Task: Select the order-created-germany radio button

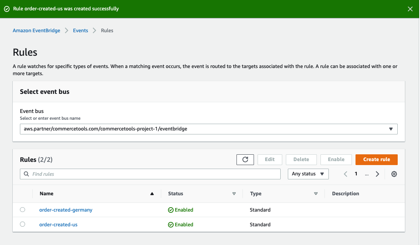Action: [22, 210]
